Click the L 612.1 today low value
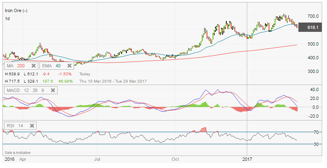Image resolution: width=327 pixels, height=168 pixels. coord(31,74)
